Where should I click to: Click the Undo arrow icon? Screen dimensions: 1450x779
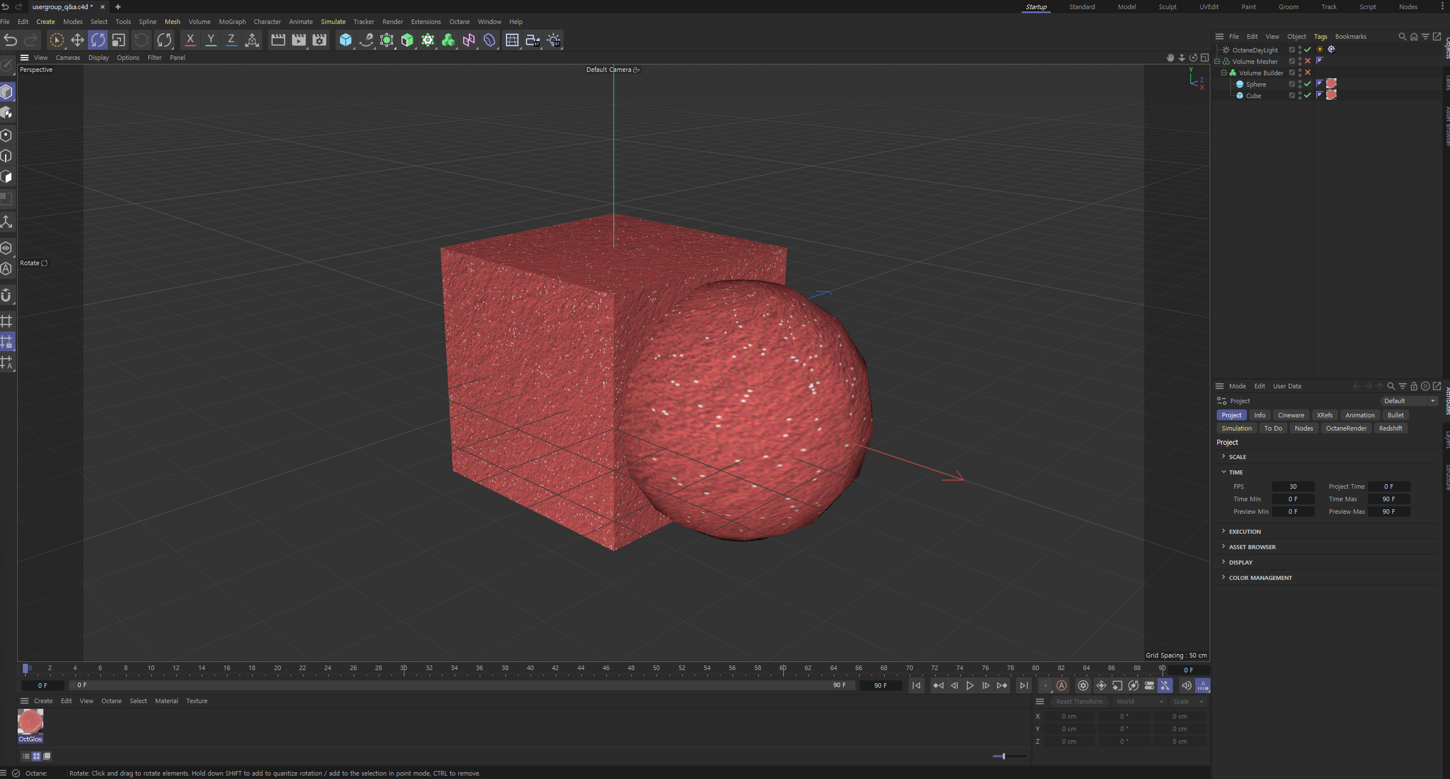coord(10,40)
